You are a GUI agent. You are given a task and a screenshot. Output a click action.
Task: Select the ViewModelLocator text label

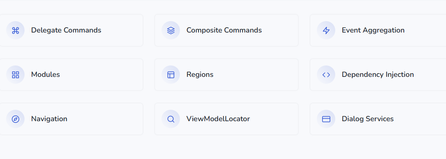coord(218,119)
